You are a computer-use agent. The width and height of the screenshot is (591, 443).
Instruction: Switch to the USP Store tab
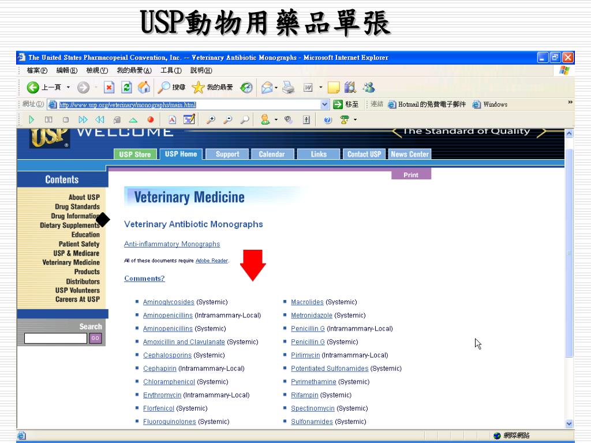click(x=135, y=154)
